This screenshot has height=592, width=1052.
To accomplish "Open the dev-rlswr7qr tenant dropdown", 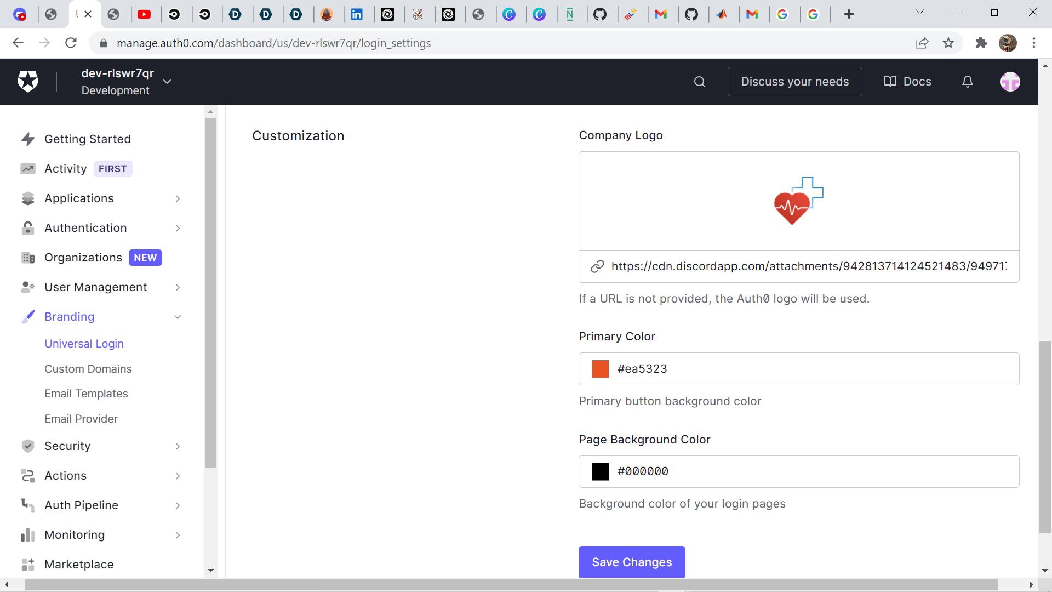I will [x=167, y=82].
